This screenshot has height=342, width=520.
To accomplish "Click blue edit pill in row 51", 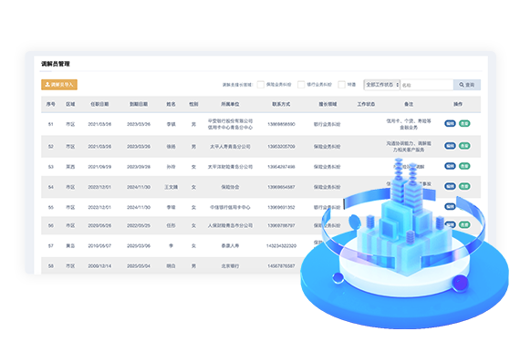I will pyautogui.click(x=450, y=124).
